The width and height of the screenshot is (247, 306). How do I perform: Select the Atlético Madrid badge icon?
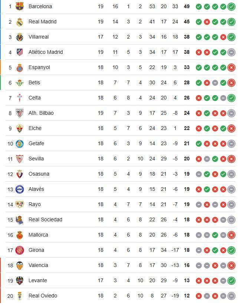coord(20,52)
